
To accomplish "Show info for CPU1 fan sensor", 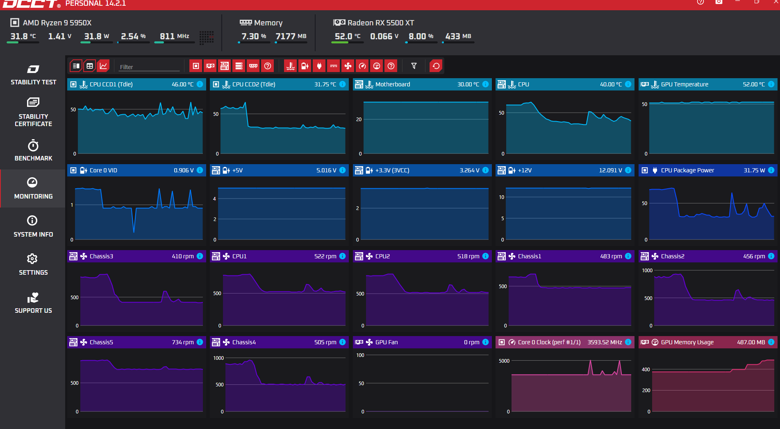I will point(343,256).
